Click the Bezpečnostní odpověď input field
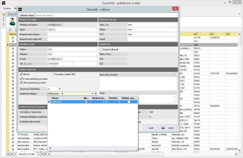The width and height of the screenshot is (243, 158). tap(72, 39)
